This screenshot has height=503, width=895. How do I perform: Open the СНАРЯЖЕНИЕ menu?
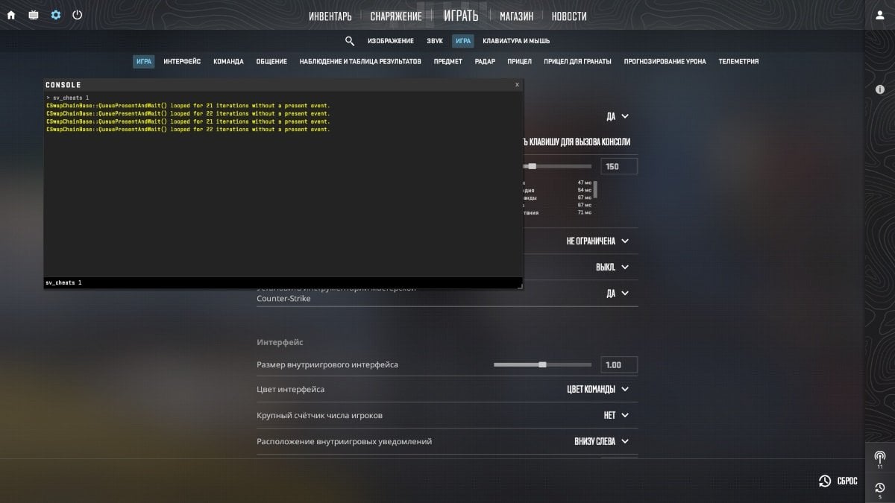[396, 16]
